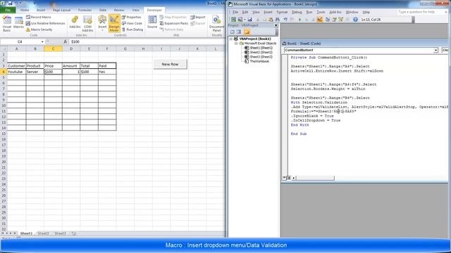Image resolution: width=451 pixels, height=253 pixels.
Task: Collapse VBAProject (Book1) tree node
Action: (230, 39)
